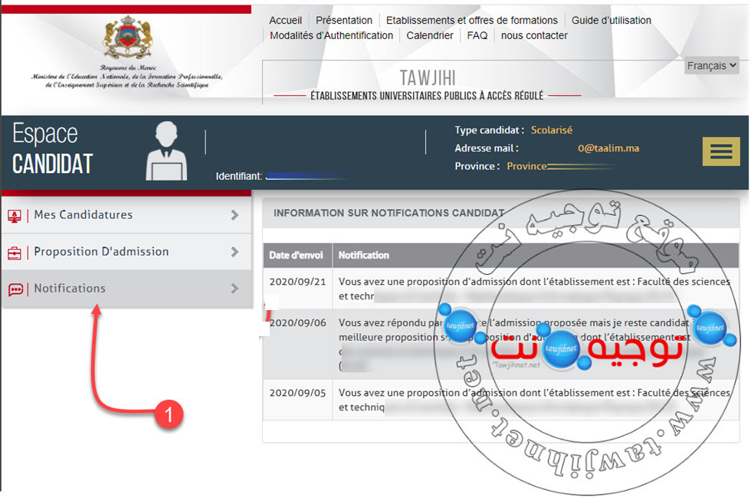Image resolution: width=751 pixels, height=500 pixels.
Task: Go to Accueil menu item
Action: click(285, 20)
